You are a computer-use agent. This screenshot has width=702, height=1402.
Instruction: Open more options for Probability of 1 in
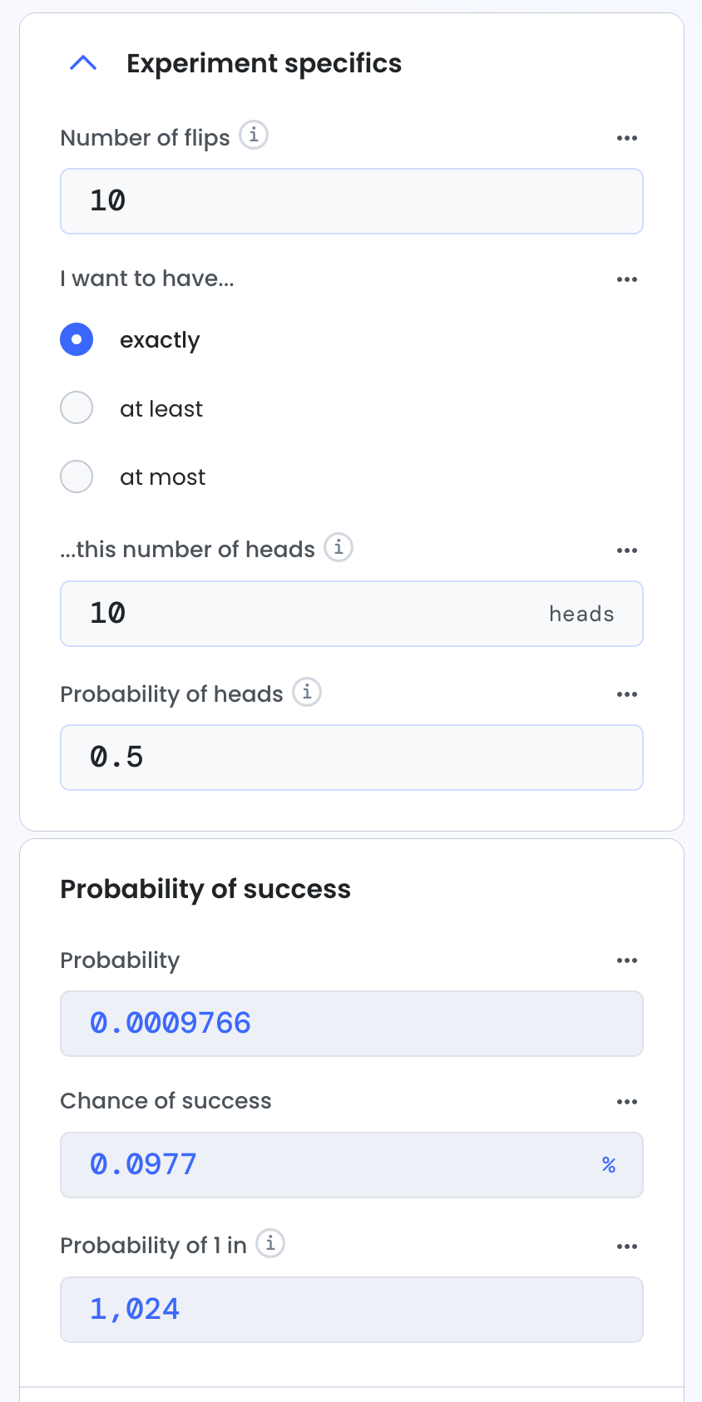pos(627,1246)
